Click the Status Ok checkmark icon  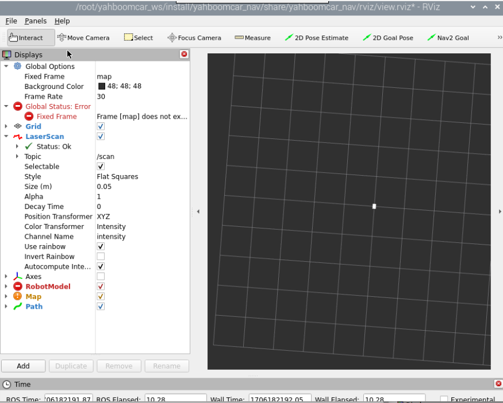[x=29, y=146]
